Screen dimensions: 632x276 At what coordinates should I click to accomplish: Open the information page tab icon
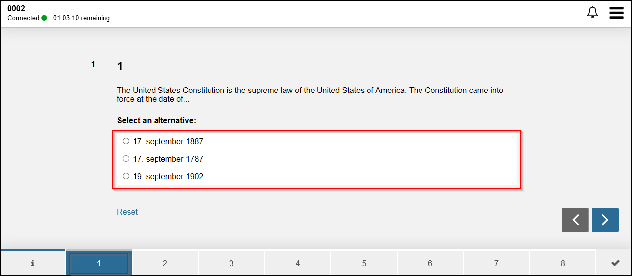(x=33, y=263)
